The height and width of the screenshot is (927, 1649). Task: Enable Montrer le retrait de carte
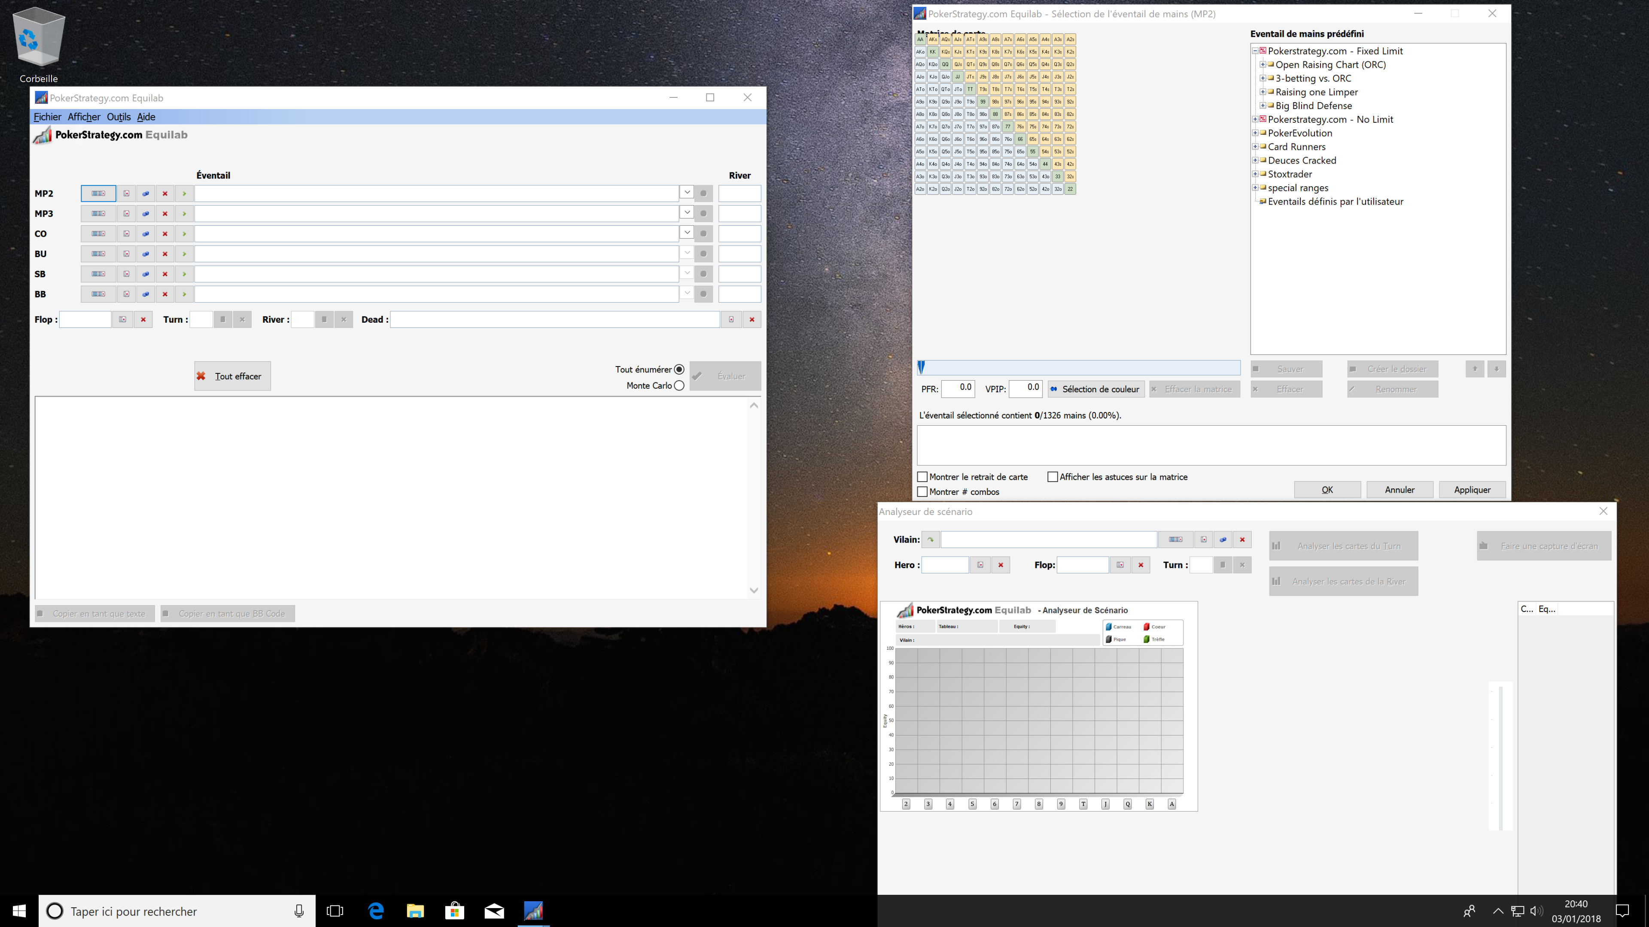pos(922,477)
